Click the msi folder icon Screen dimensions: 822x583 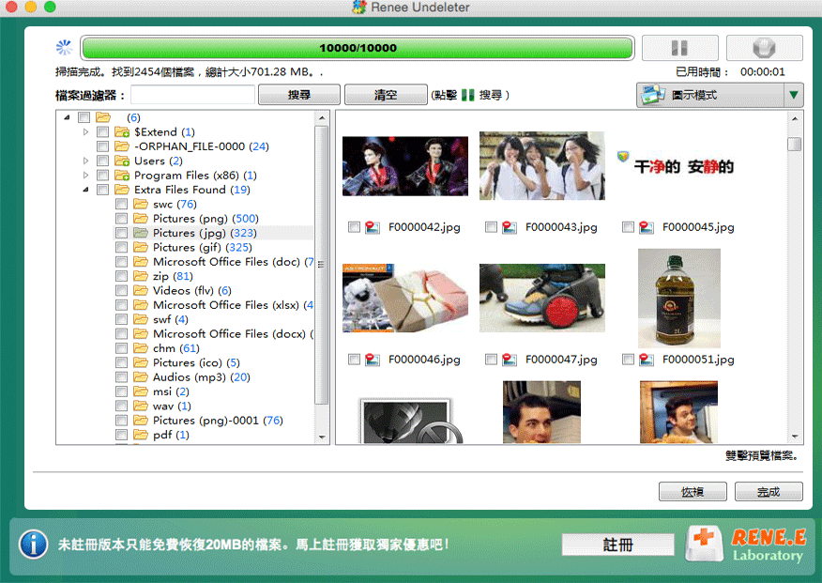pyautogui.click(x=140, y=391)
